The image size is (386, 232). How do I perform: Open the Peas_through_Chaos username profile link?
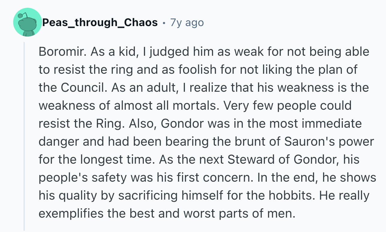point(100,22)
